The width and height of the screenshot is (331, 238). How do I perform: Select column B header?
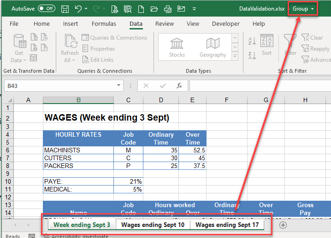[x=78, y=100]
